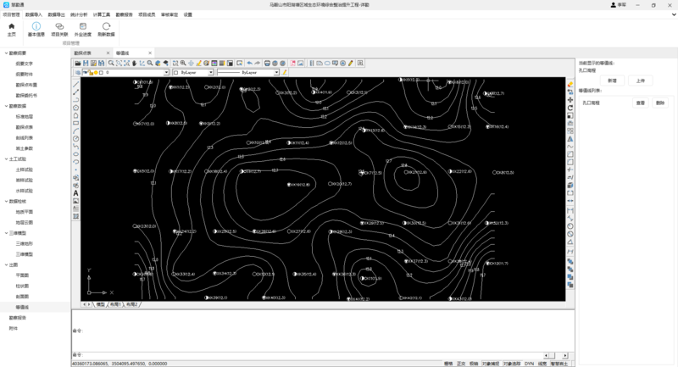The width and height of the screenshot is (678, 367).
Task: Toggle 线宽 lineweight in status bar
Action: [542, 364]
